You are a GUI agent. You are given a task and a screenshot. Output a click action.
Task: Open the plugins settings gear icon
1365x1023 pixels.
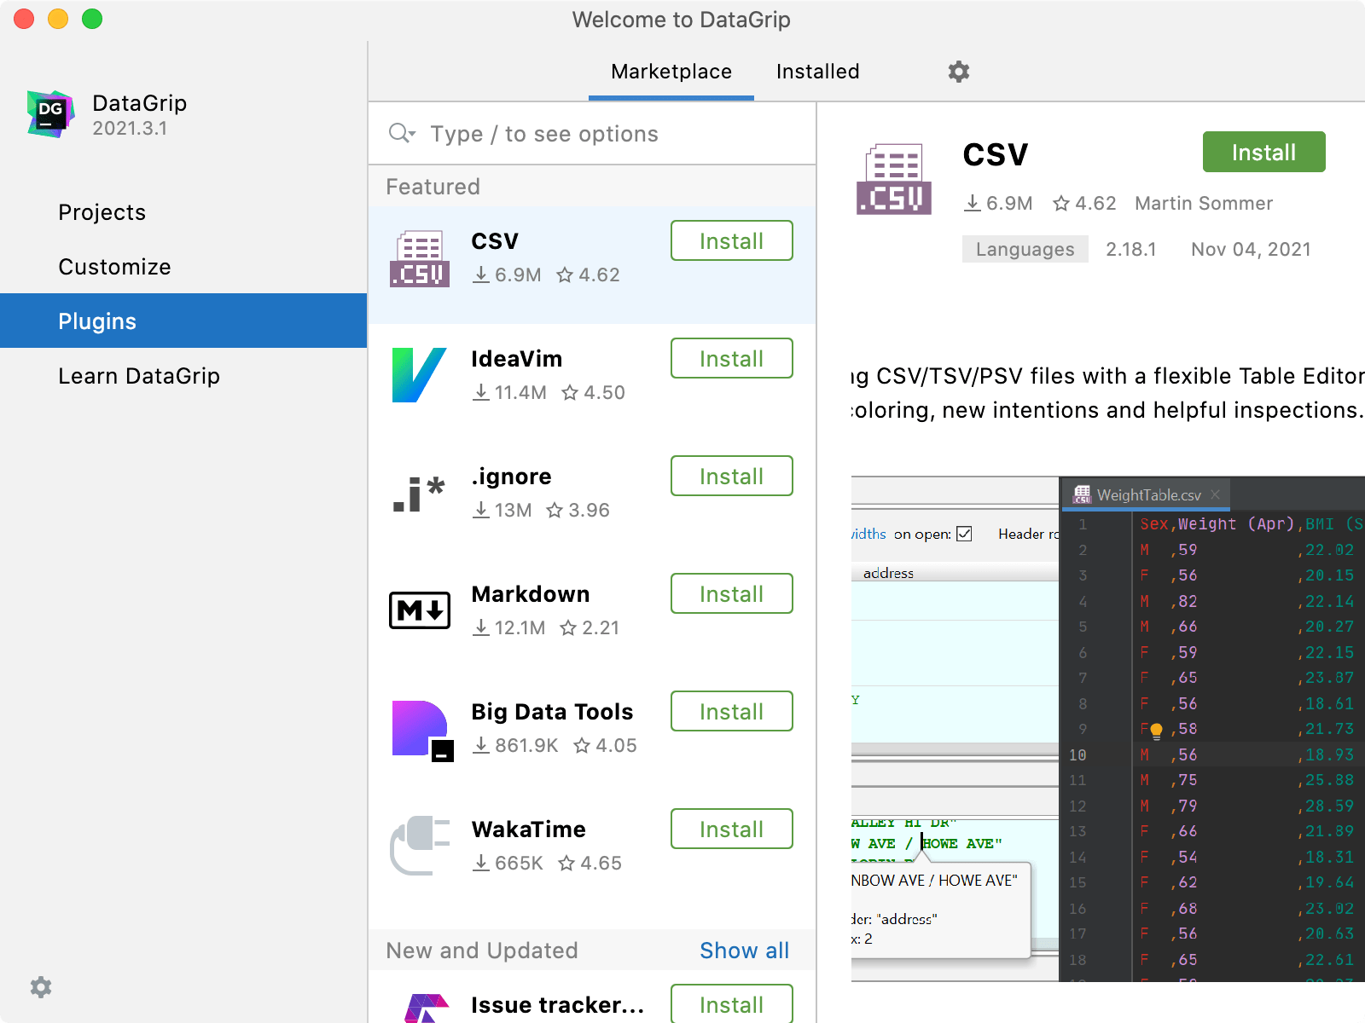(x=959, y=72)
